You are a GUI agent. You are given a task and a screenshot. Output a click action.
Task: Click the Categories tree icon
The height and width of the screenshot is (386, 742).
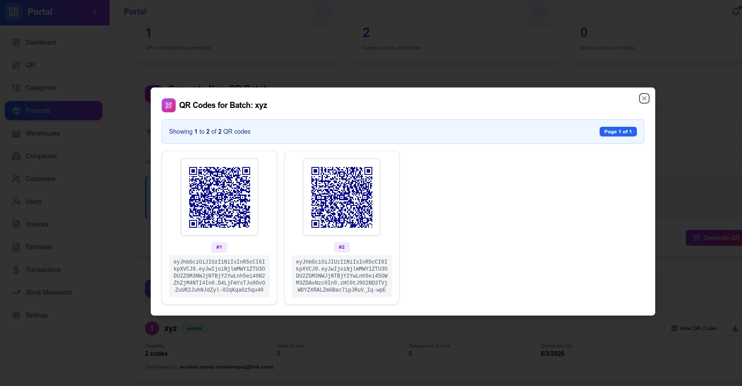pyautogui.click(x=16, y=88)
